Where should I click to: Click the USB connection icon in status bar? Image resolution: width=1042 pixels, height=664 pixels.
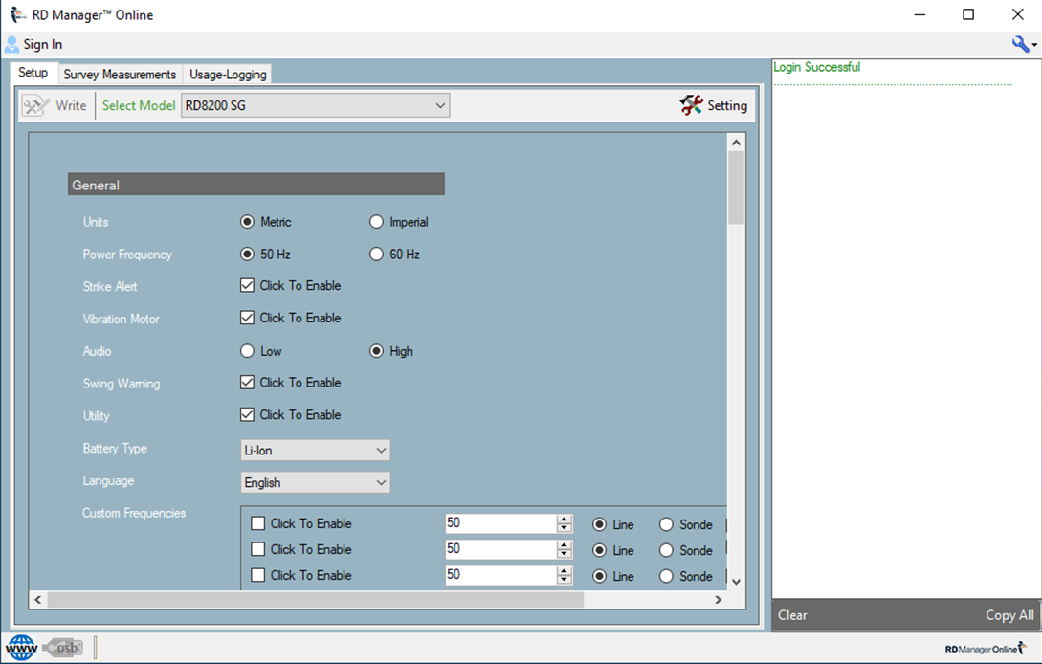pos(62,647)
